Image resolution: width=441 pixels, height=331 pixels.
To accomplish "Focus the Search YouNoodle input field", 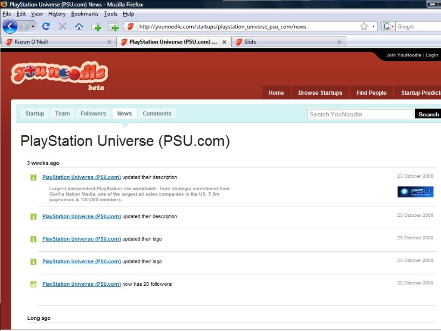I will point(360,114).
